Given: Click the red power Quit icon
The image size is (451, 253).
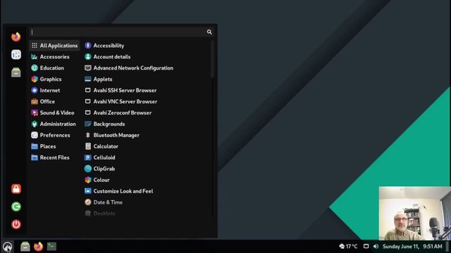Looking at the screenshot, I should click(x=16, y=224).
